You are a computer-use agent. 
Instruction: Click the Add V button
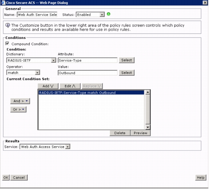click(x=48, y=86)
